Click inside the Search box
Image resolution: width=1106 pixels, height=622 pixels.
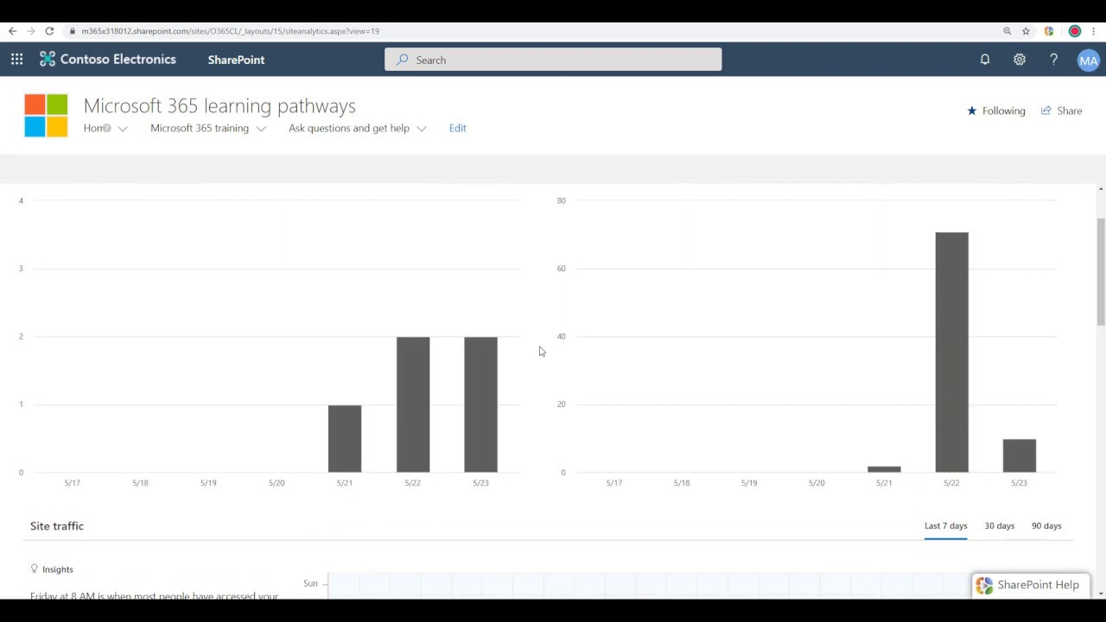(553, 60)
